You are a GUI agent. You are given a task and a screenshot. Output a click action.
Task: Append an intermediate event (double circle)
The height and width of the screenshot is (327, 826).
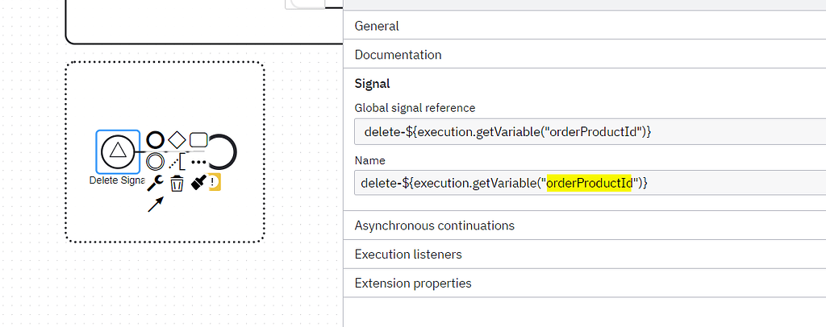coord(155,161)
